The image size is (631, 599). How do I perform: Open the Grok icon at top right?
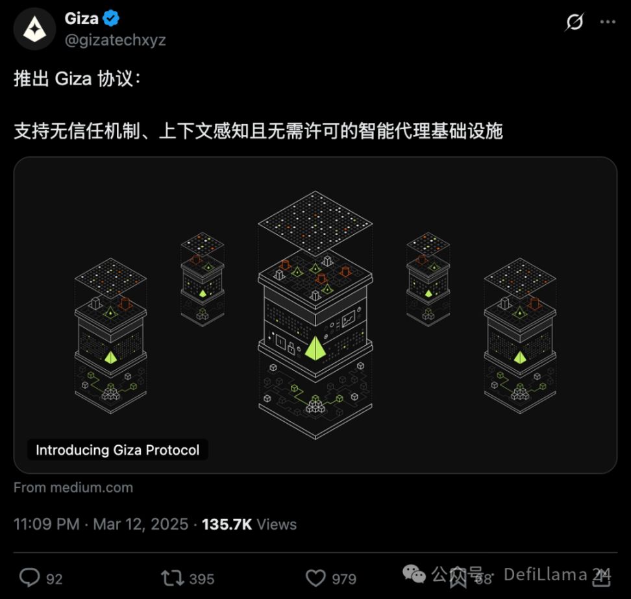click(575, 21)
